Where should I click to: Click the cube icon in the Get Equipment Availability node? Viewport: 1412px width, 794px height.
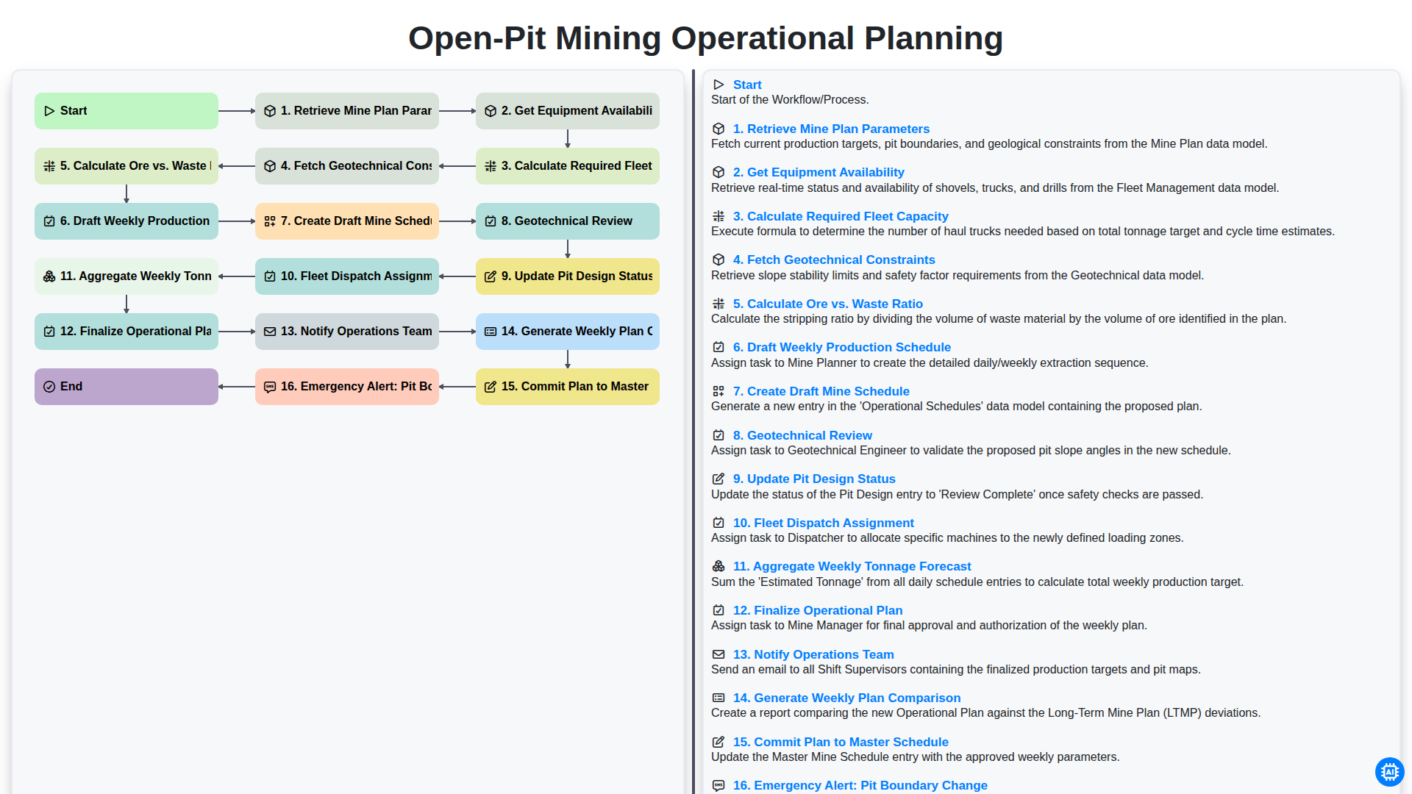(x=491, y=111)
